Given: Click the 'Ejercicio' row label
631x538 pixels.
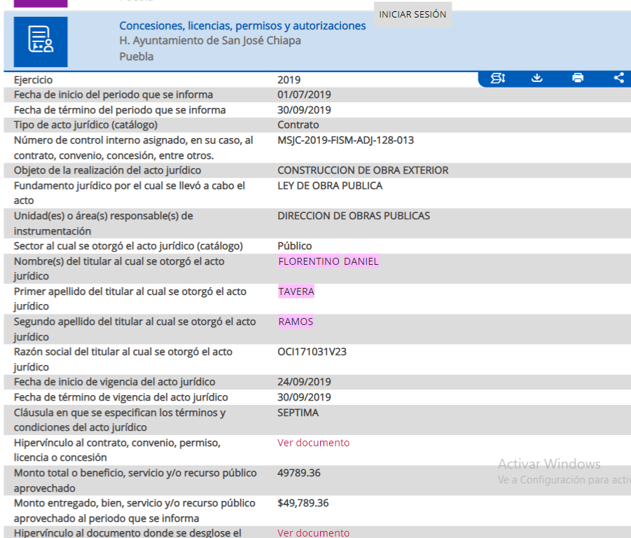Looking at the screenshot, I should (33, 80).
